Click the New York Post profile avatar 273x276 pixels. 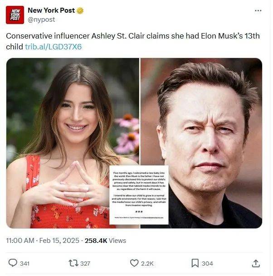[x=15, y=15]
